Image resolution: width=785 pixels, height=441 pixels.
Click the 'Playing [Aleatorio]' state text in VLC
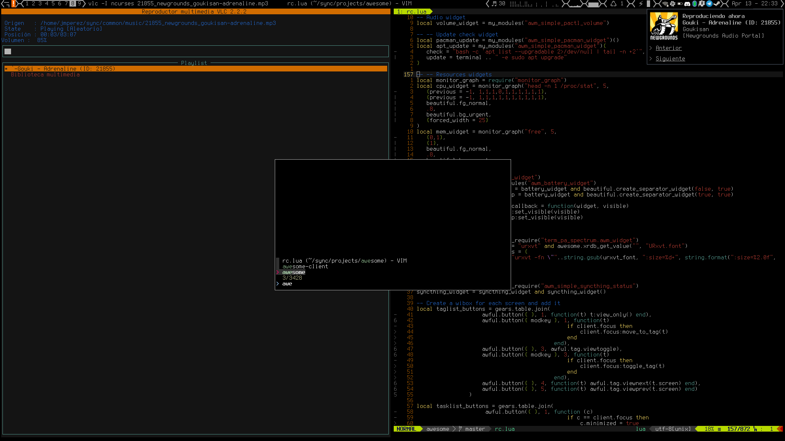[x=71, y=29]
